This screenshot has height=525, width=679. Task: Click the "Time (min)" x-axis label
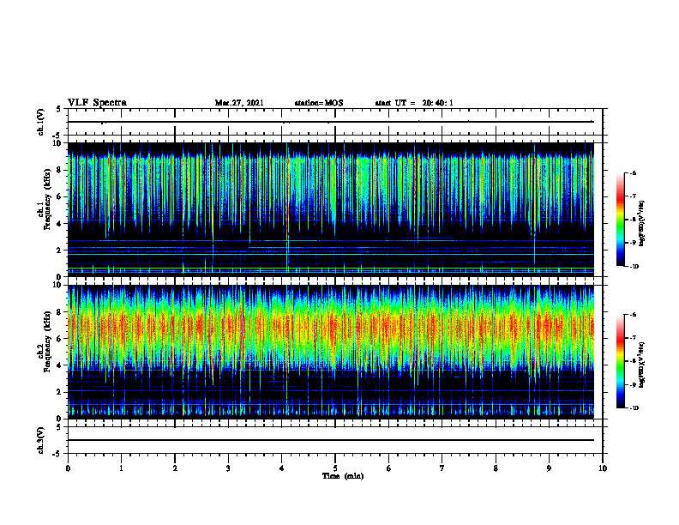(343, 476)
